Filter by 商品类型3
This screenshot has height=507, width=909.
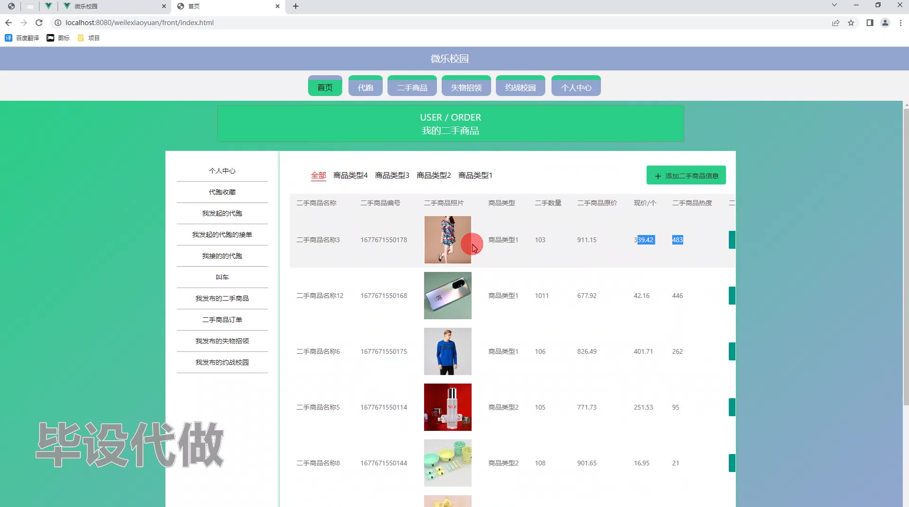coord(392,175)
